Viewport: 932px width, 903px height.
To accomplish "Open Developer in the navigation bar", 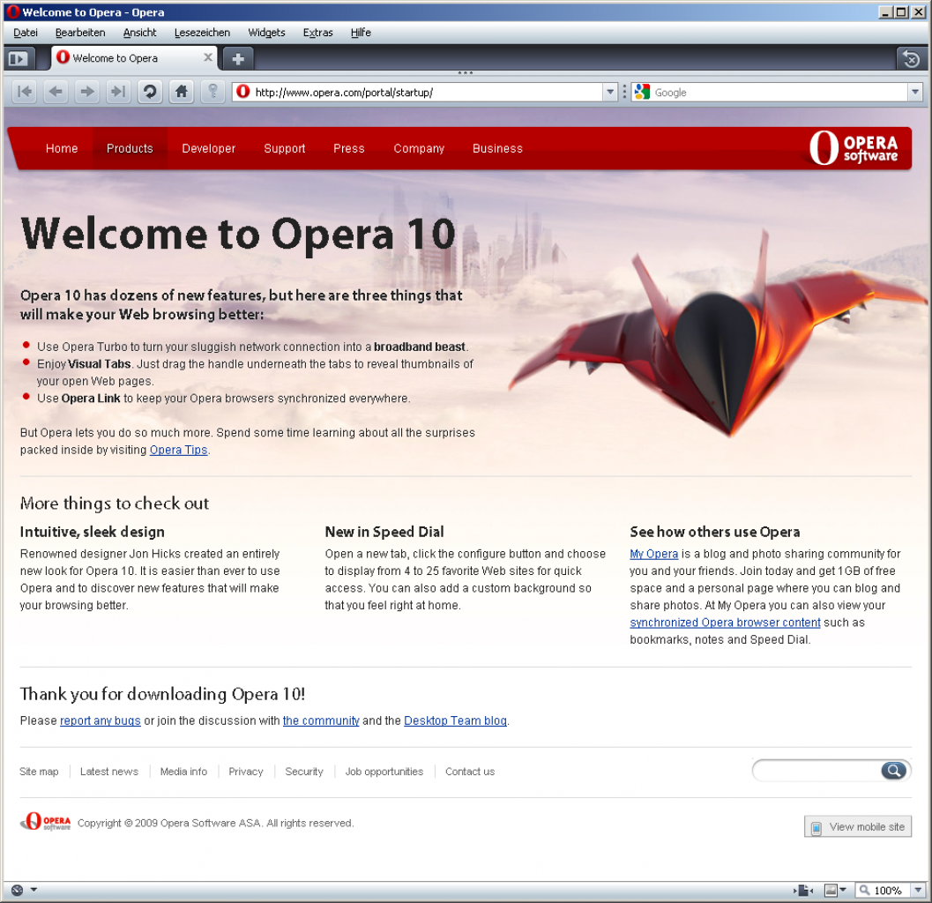I will click(x=209, y=149).
